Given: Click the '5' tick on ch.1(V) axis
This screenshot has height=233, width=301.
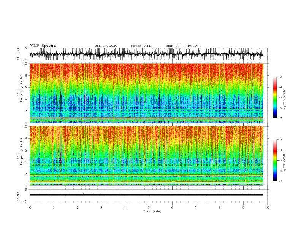Looking at the screenshot, I should (x=27, y=48).
